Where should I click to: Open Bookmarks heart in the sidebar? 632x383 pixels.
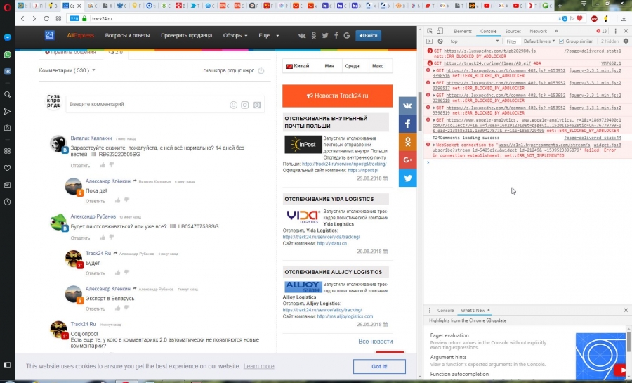point(7,168)
